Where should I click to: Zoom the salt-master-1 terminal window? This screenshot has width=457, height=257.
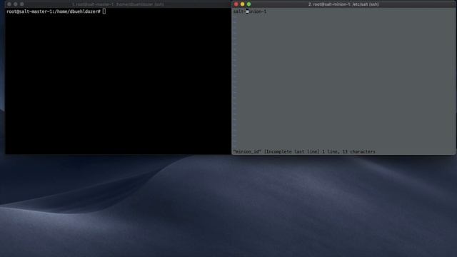(22, 4)
